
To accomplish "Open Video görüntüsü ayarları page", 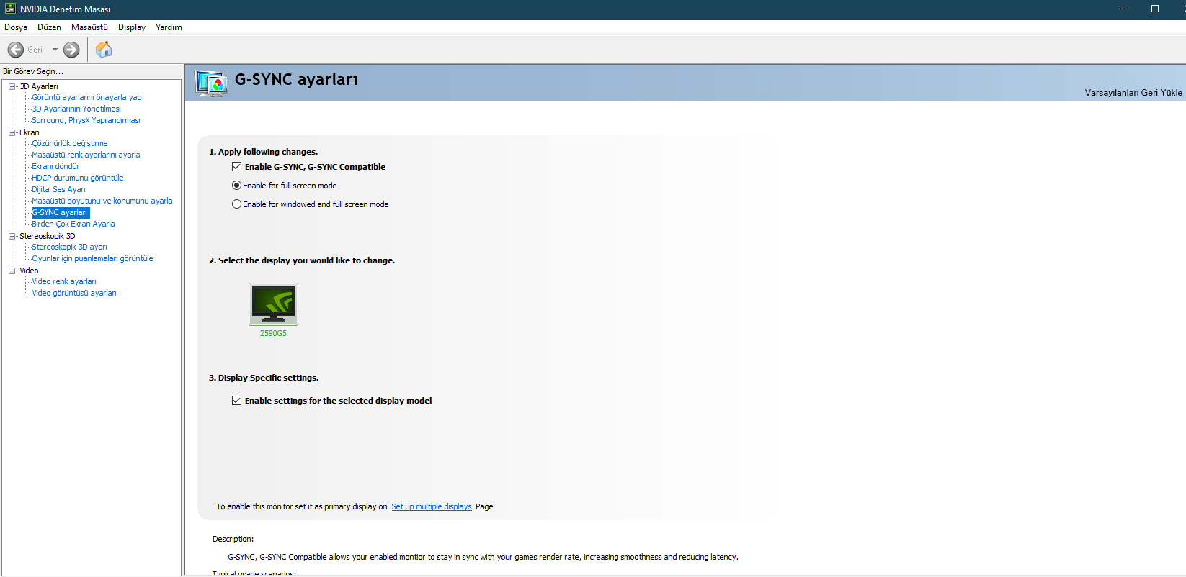I will pos(74,293).
